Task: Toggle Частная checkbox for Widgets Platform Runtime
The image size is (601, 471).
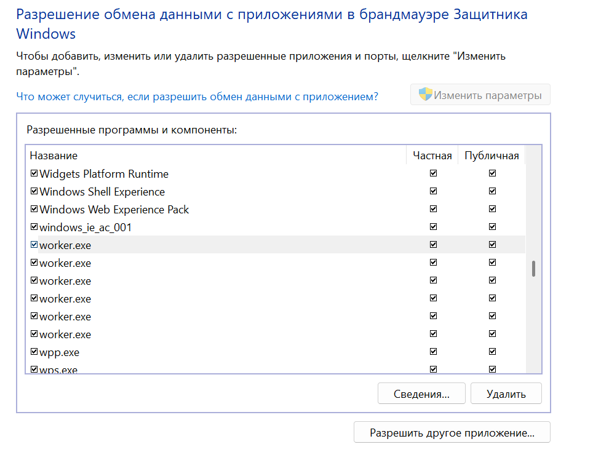Action: click(x=433, y=173)
